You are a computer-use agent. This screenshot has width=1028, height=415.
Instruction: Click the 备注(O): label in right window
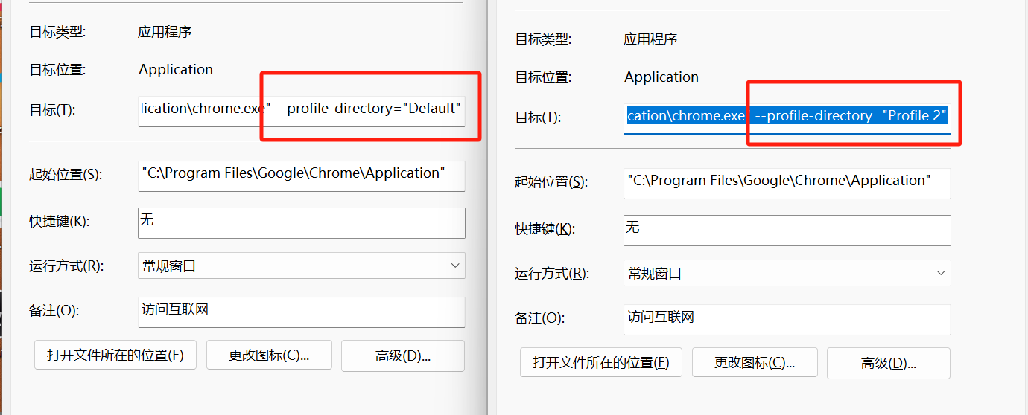click(x=540, y=318)
